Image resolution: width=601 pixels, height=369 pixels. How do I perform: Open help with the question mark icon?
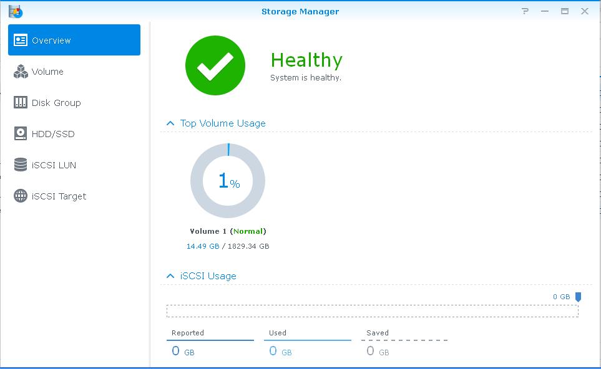coord(525,11)
